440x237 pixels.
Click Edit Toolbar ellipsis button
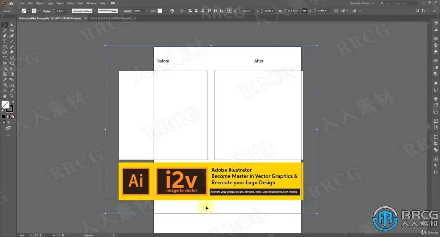[x=8, y=135]
